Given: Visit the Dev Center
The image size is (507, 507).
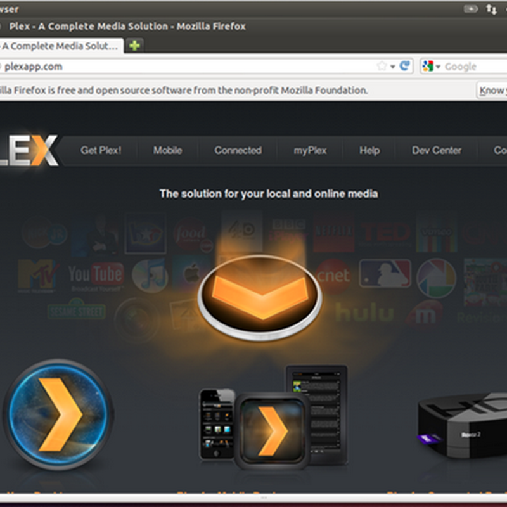Looking at the screenshot, I should coord(437,150).
